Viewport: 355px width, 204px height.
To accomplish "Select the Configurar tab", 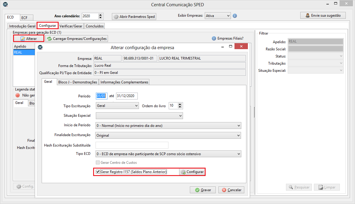I will [48, 26].
